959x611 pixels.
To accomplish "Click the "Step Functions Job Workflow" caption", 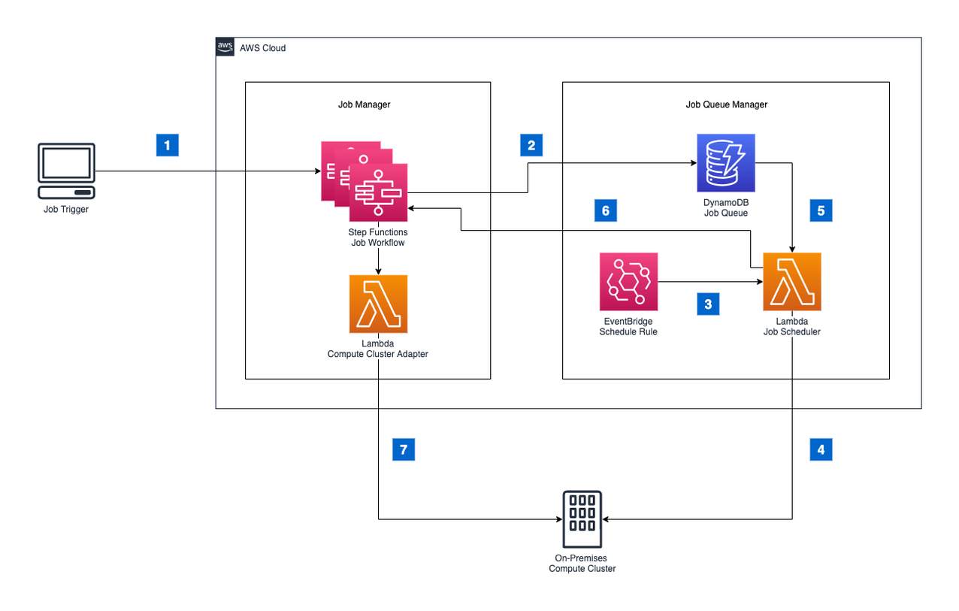I will pyautogui.click(x=378, y=238).
